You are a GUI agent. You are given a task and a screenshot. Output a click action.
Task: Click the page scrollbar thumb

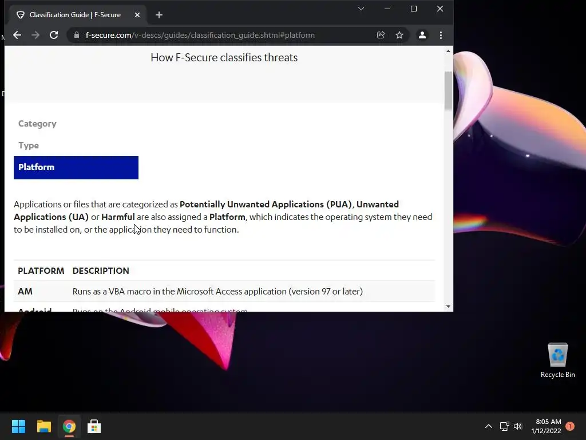pos(448,91)
